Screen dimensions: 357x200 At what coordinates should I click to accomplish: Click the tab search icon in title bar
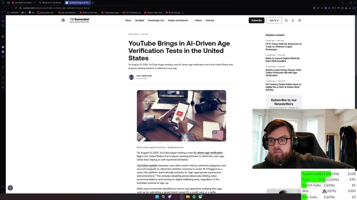pos(342,2)
